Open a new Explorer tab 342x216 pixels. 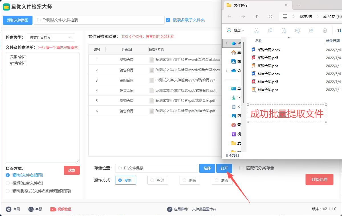pyautogui.click(x=299, y=5)
